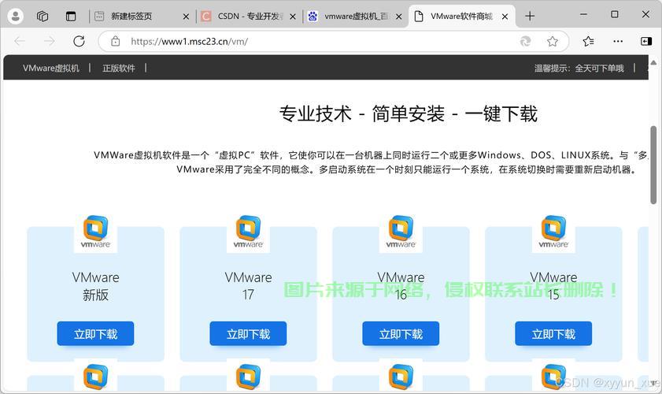Close the VMware软件商城 tab
Viewport: 662px width, 394px height.
pos(505,17)
